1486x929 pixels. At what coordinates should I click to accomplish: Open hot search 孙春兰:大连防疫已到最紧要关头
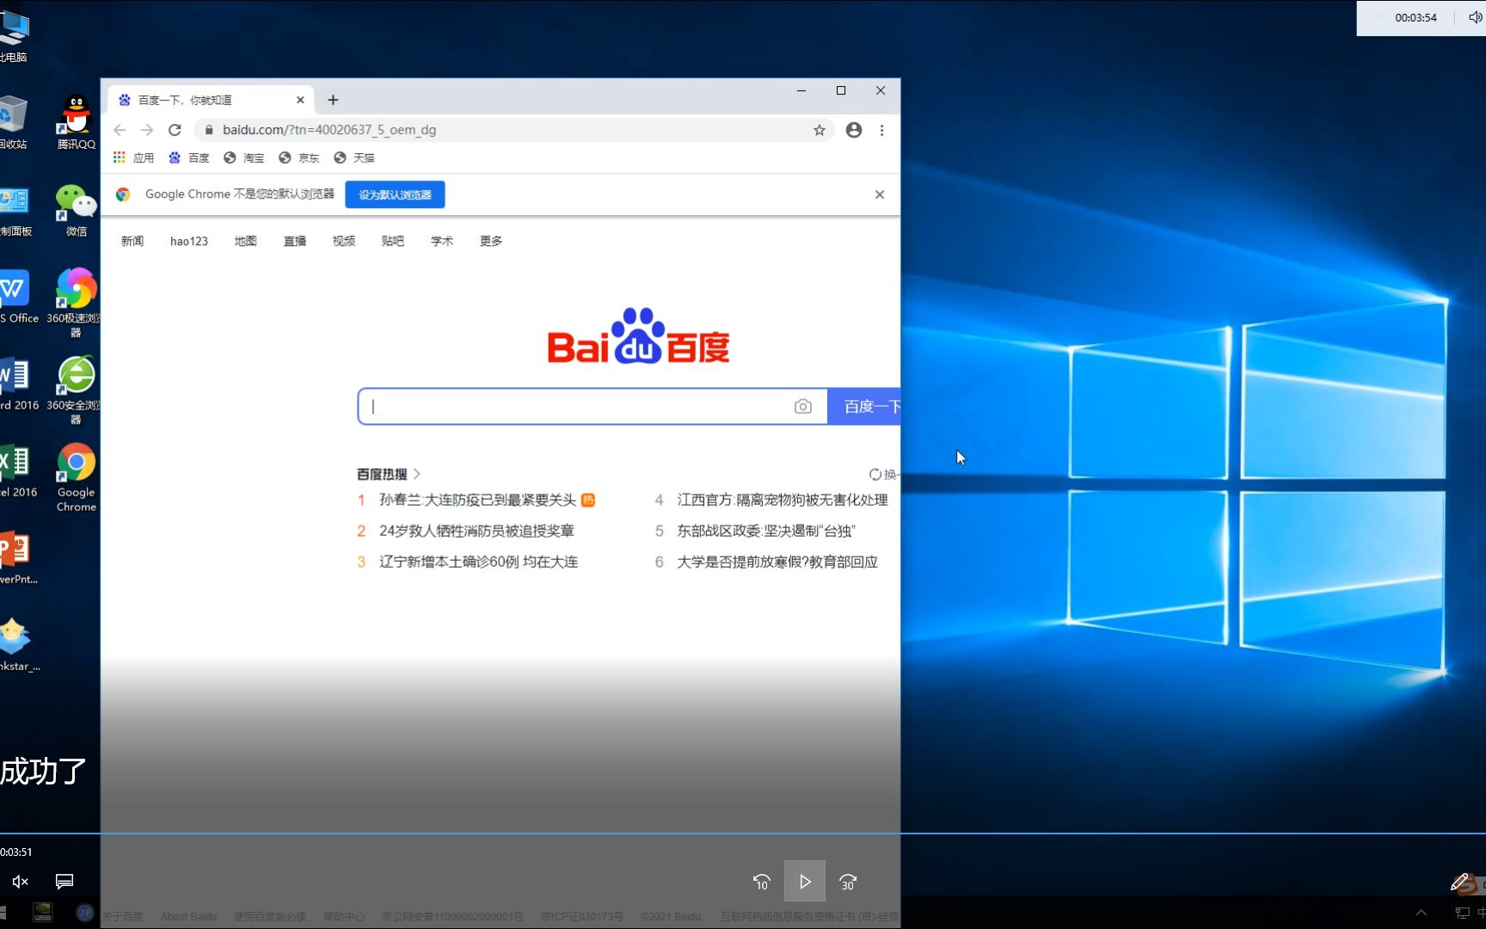pyautogui.click(x=478, y=500)
